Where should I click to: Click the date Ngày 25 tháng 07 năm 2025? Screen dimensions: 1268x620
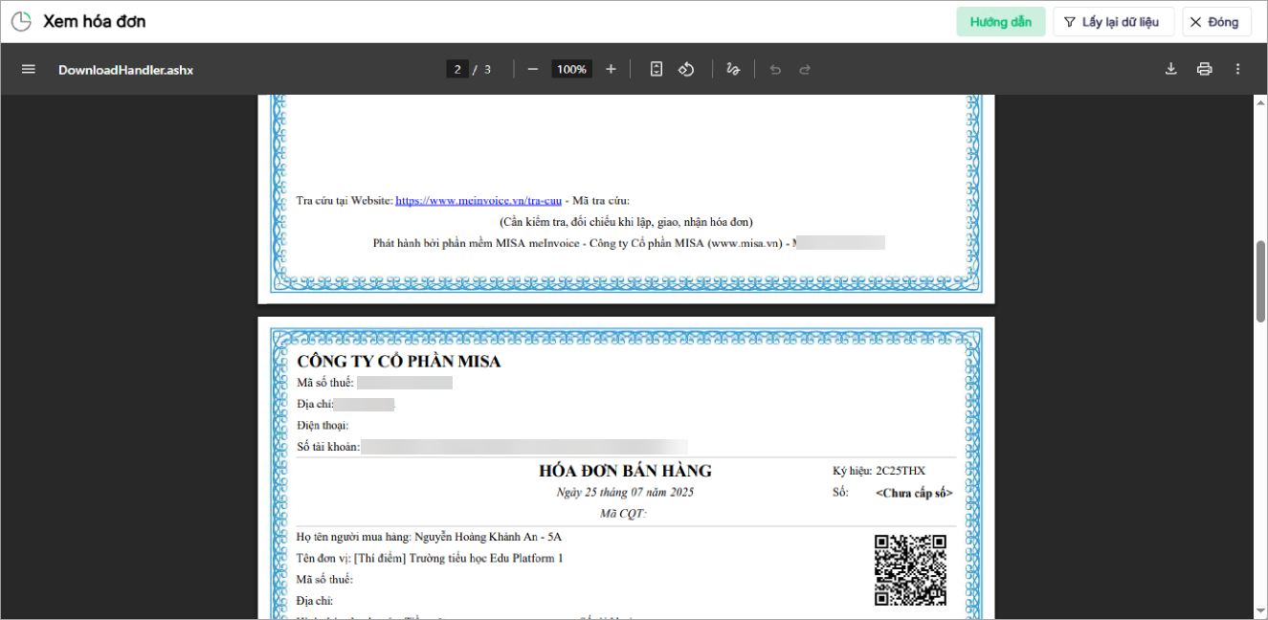click(x=625, y=492)
